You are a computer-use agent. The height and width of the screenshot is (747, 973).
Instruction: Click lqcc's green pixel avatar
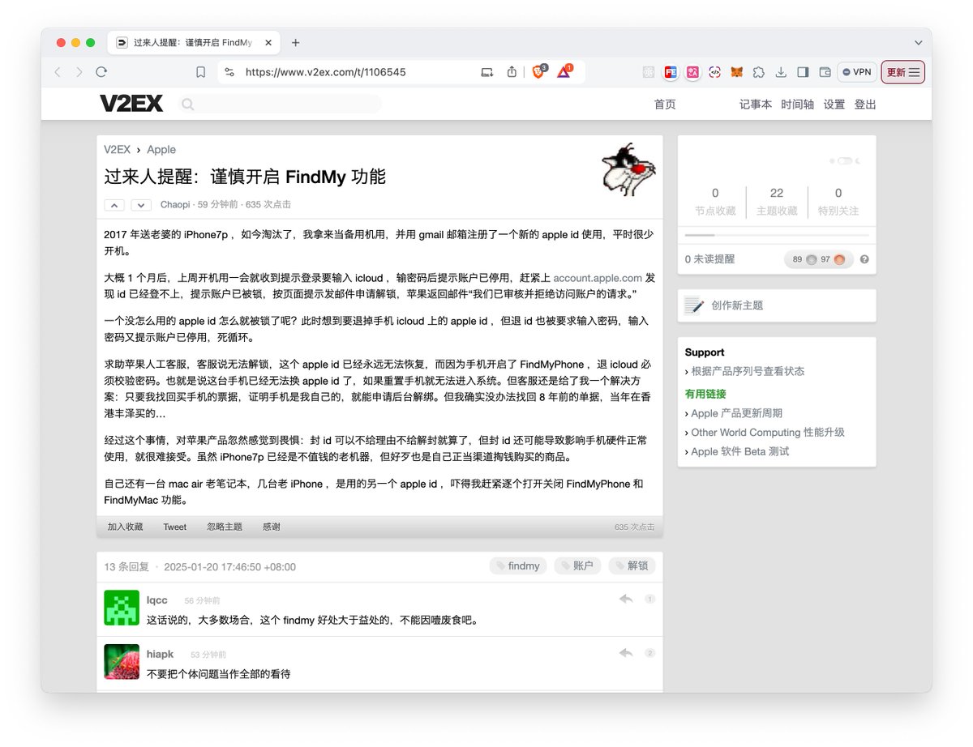[x=122, y=608]
